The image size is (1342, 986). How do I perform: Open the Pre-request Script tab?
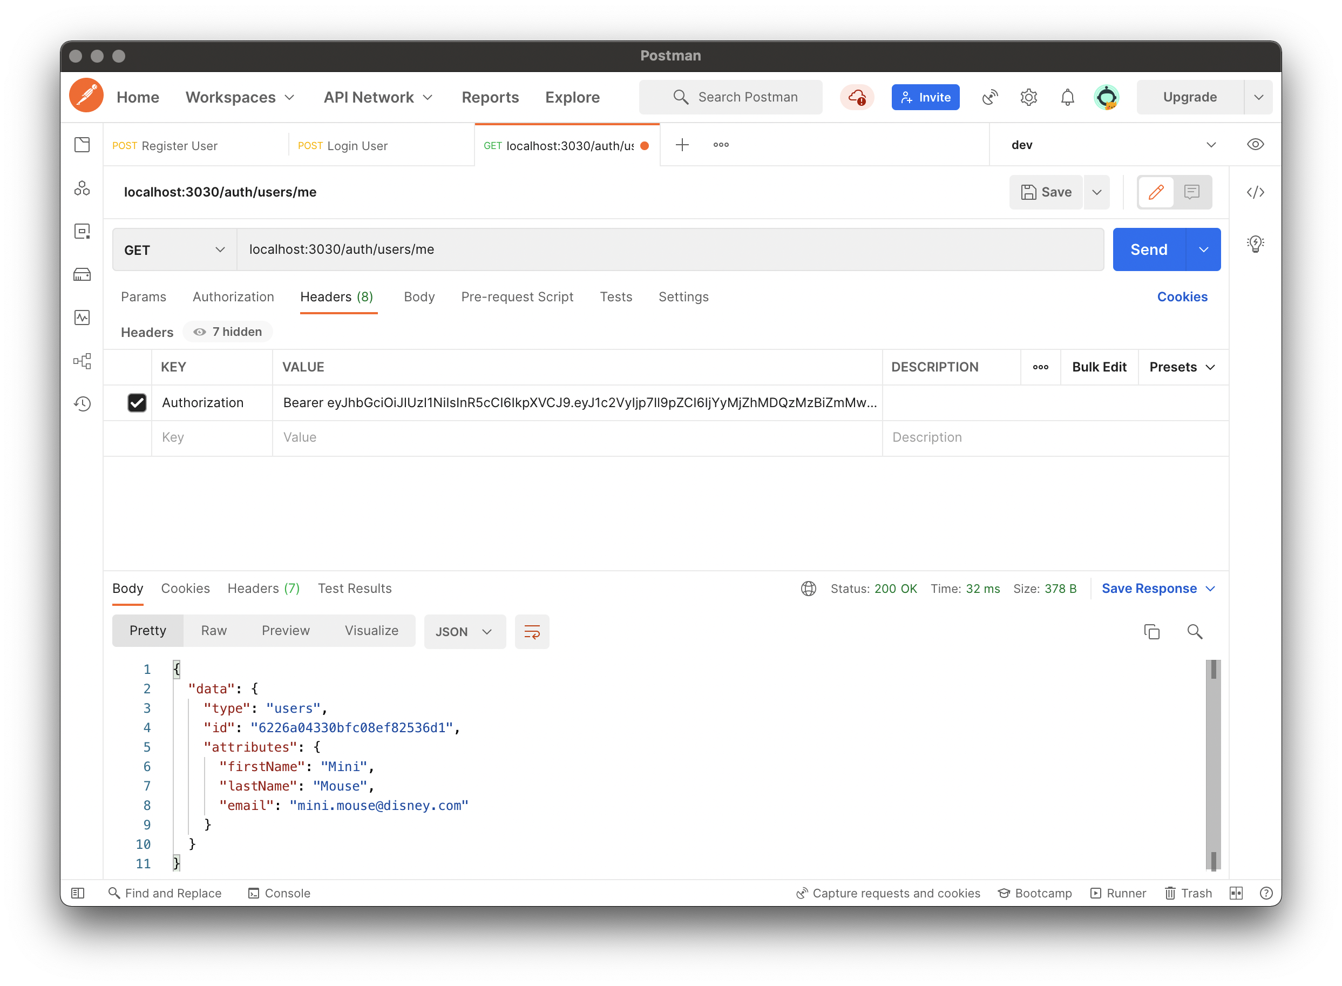pos(517,296)
